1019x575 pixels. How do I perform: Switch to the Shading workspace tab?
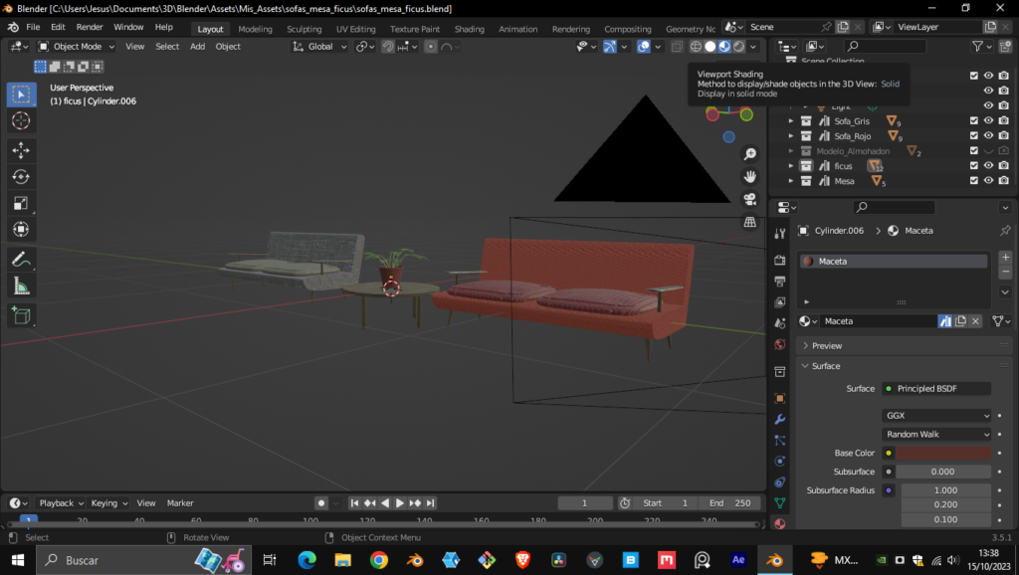click(x=470, y=29)
